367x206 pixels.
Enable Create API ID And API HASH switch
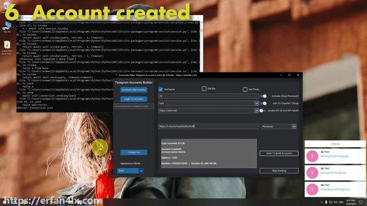[263, 110]
